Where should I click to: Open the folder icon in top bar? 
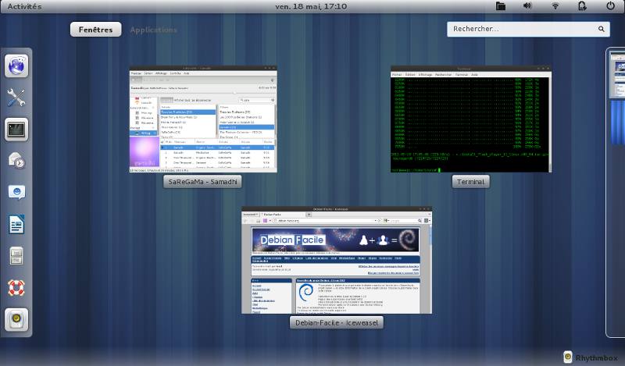pyautogui.click(x=502, y=6)
